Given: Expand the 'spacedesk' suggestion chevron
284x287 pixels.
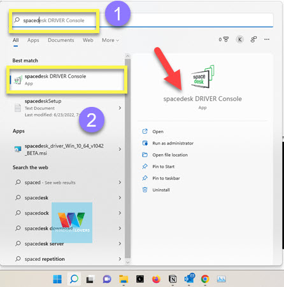Looking at the screenshot, I should (120, 197).
